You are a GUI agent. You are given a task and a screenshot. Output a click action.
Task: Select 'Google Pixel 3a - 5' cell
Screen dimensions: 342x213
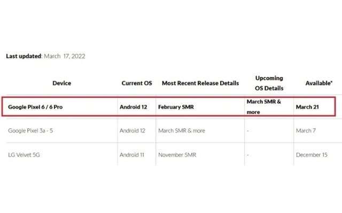(x=30, y=130)
